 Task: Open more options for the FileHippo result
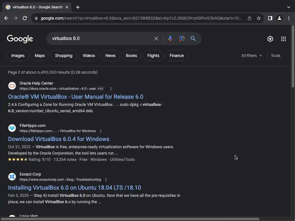point(101,131)
